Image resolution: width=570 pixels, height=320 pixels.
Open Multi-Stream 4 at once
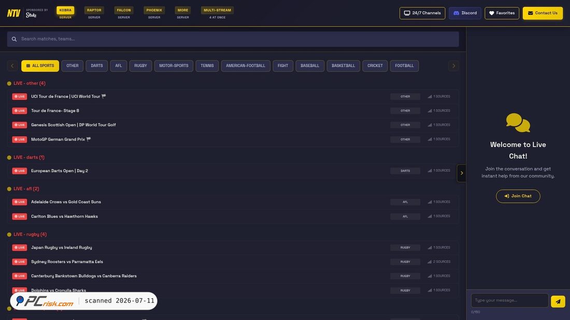pos(218,10)
